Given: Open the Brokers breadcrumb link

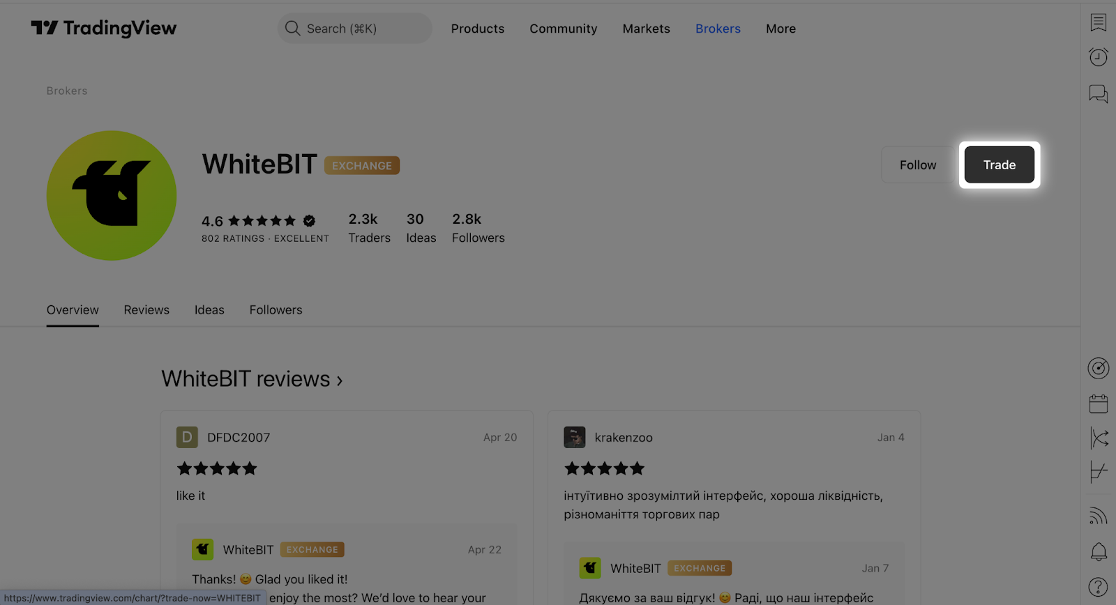Looking at the screenshot, I should 67,91.
